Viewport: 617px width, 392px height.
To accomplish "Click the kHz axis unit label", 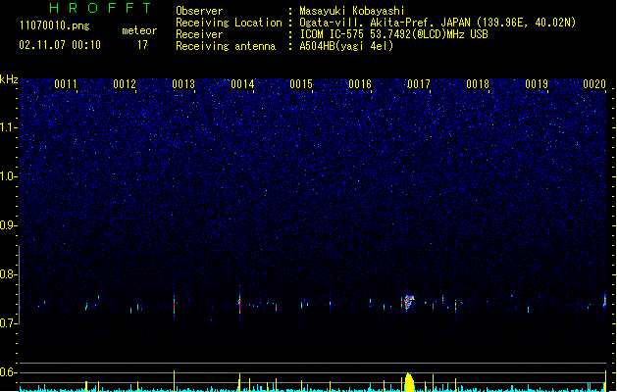I will click(x=9, y=79).
